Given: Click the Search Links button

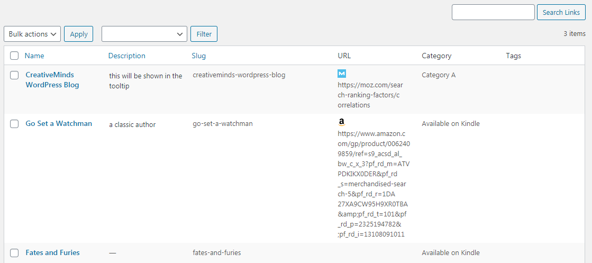Looking at the screenshot, I should point(561,13).
